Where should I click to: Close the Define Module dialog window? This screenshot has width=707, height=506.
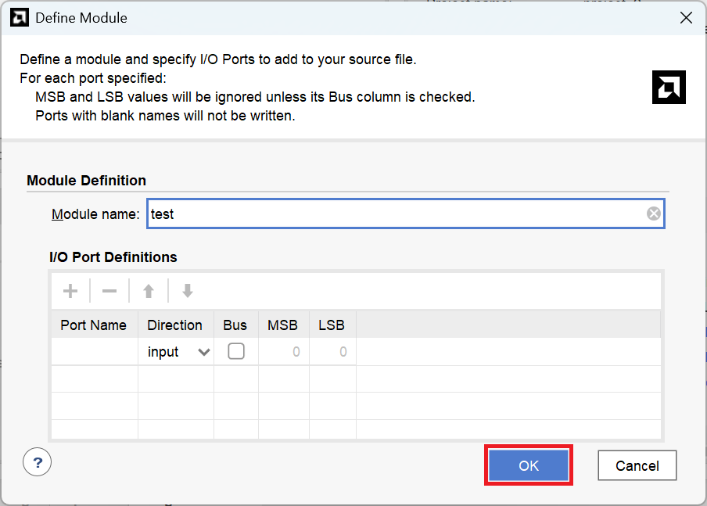(x=686, y=17)
